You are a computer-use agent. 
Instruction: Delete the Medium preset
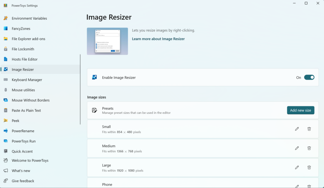[x=309, y=148]
